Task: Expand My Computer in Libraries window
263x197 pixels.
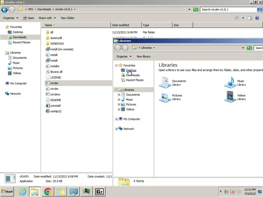Action: point(116,119)
